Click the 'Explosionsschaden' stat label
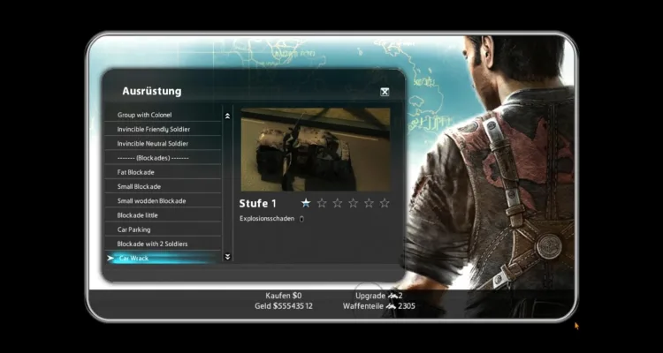Image resolution: width=663 pixels, height=353 pixels. point(267,219)
